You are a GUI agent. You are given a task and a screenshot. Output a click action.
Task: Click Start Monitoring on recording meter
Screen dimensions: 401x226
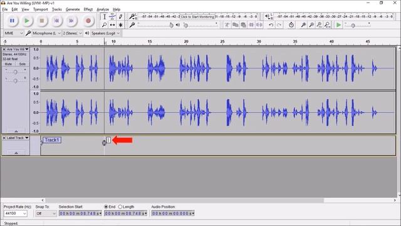(x=197, y=17)
